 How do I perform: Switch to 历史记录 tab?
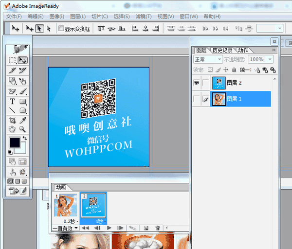click(x=222, y=50)
